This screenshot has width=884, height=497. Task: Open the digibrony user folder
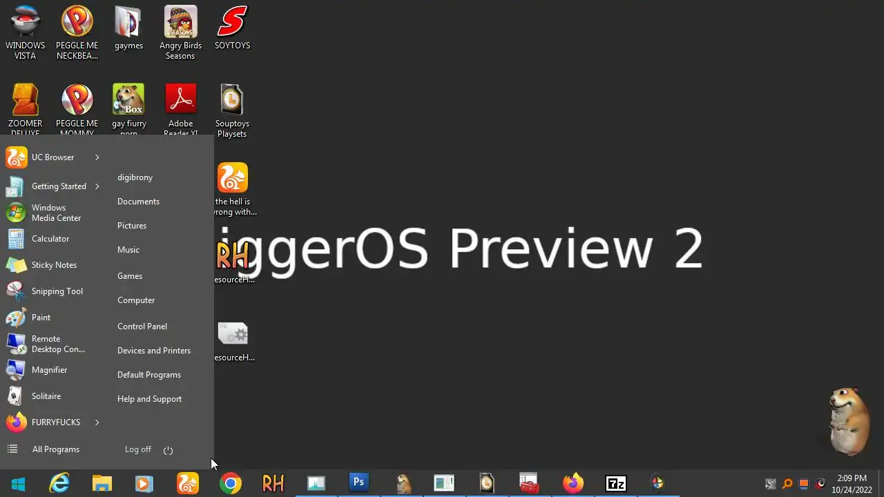pos(135,177)
